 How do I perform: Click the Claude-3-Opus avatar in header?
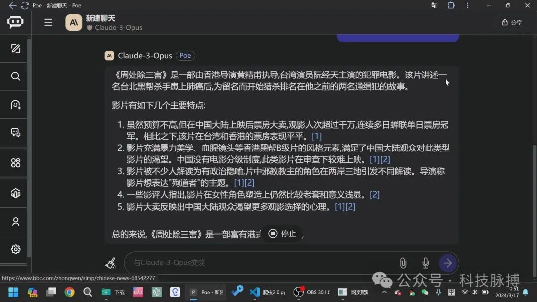[74, 22]
